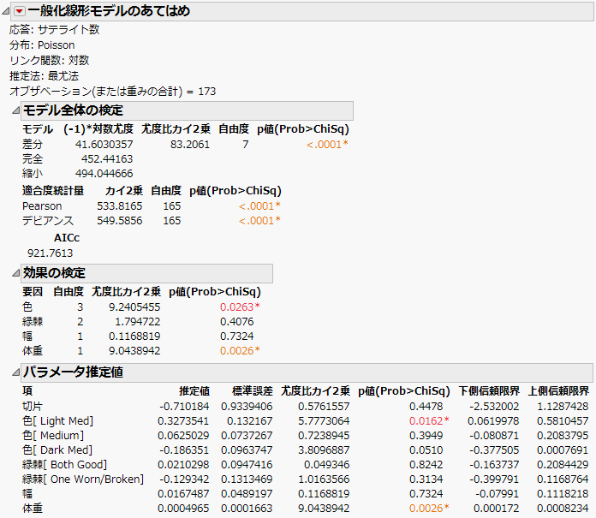Click the 完全 model value 452.44163
Screen dimensions: 596x518
pos(107,159)
